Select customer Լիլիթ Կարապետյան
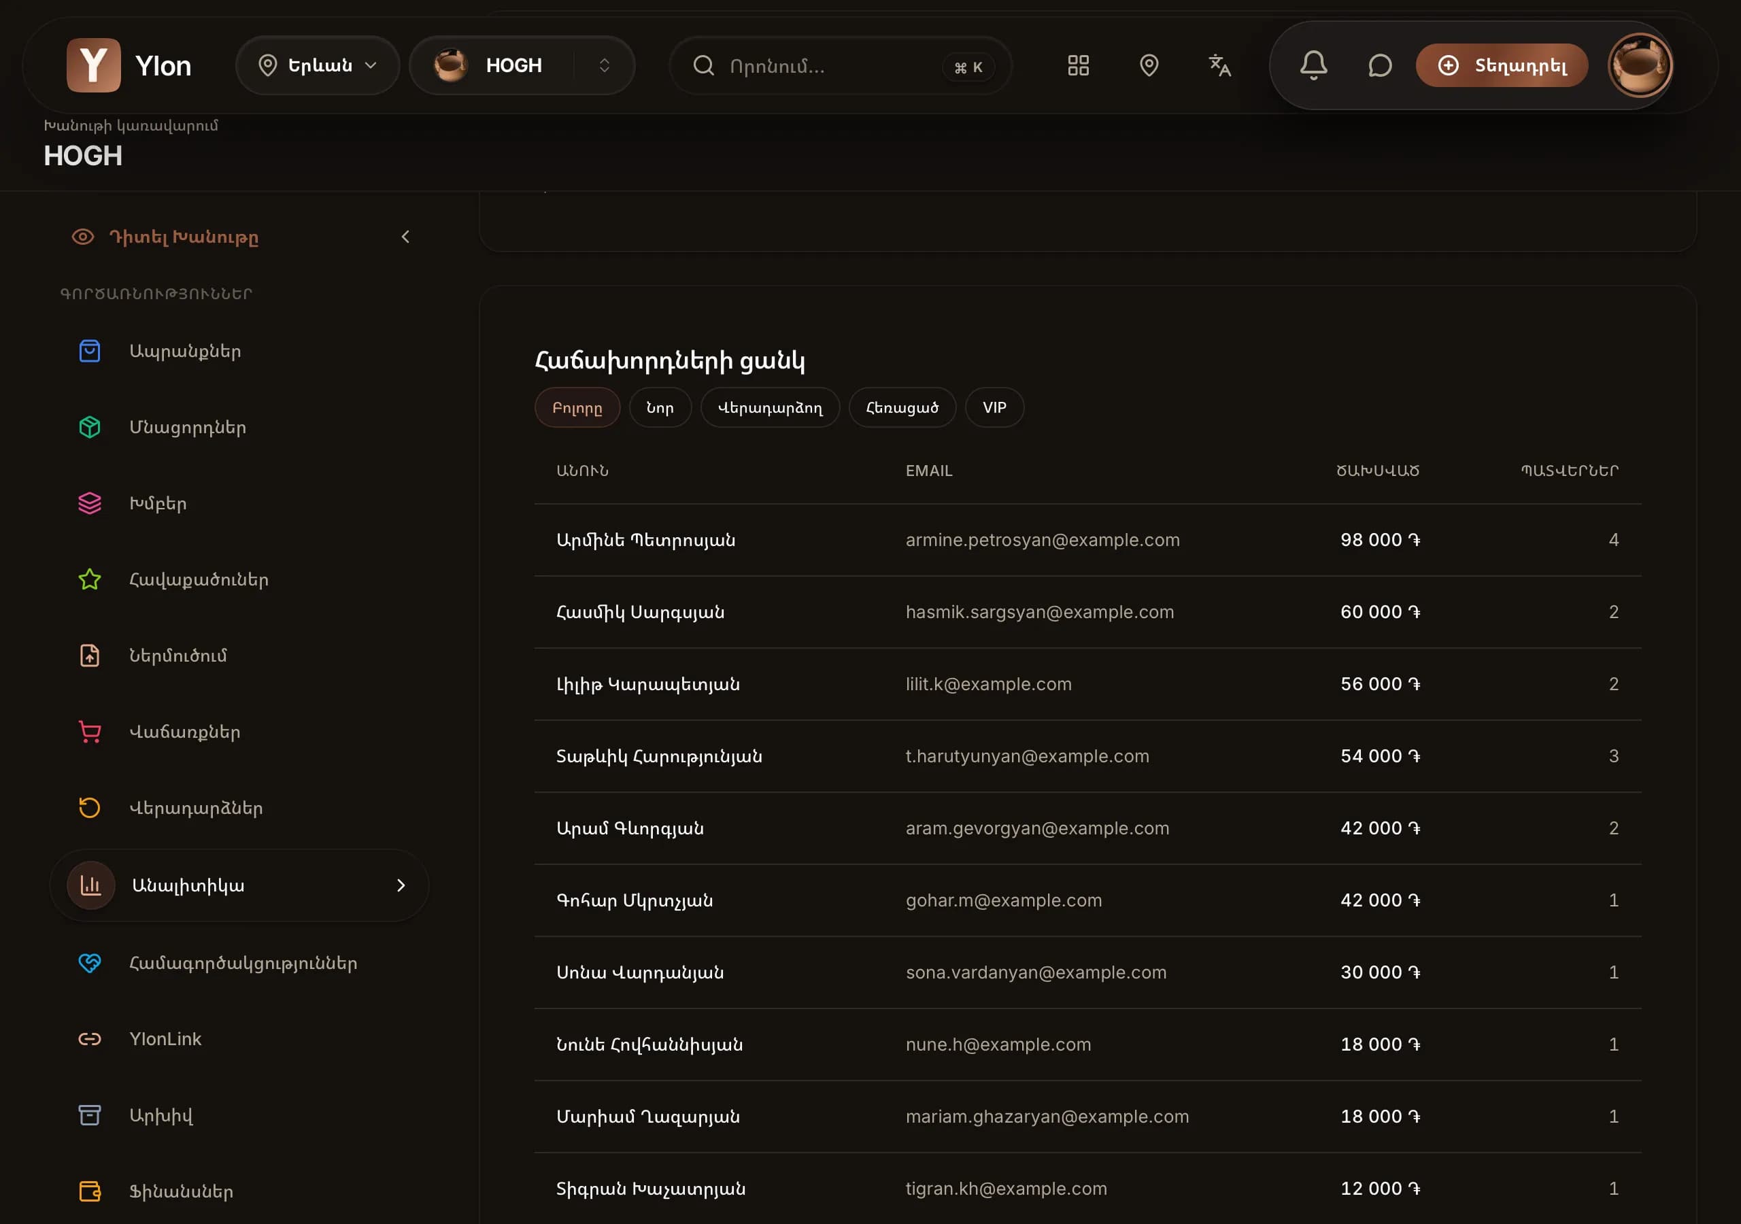Viewport: 1741px width, 1224px height. (x=647, y=684)
